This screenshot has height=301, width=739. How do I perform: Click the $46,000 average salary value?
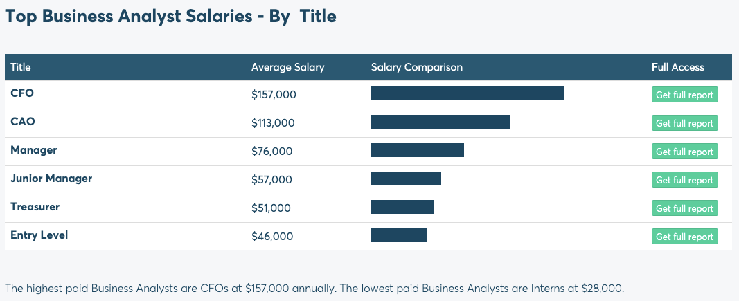click(x=272, y=237)
